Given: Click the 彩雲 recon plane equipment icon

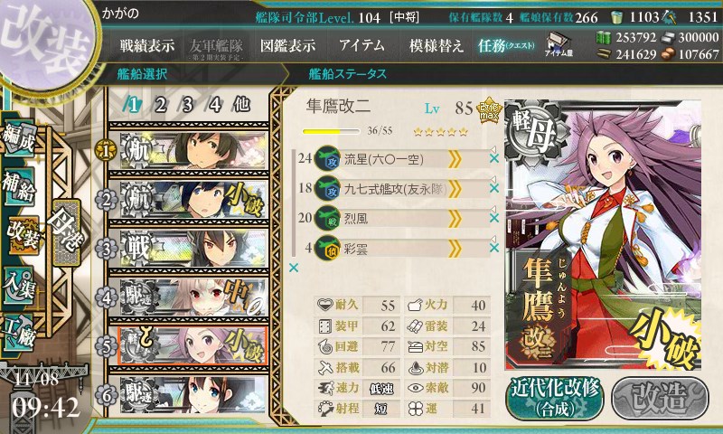Looking at the screenshot, I should 327,248.
